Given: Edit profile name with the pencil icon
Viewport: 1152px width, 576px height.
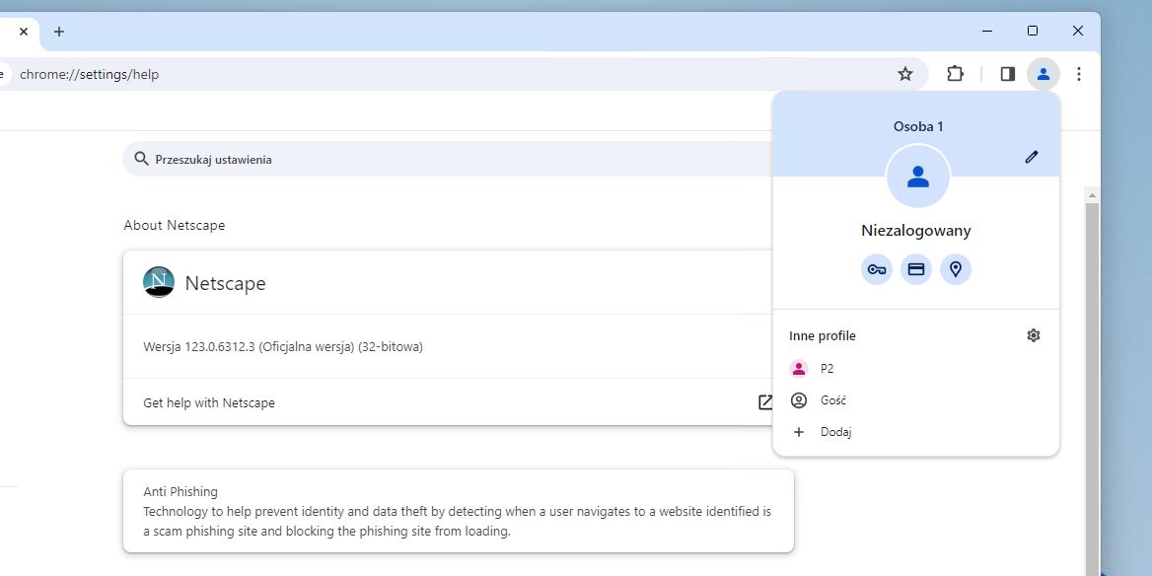Looking at the screenshot, I should (1032, 157).
